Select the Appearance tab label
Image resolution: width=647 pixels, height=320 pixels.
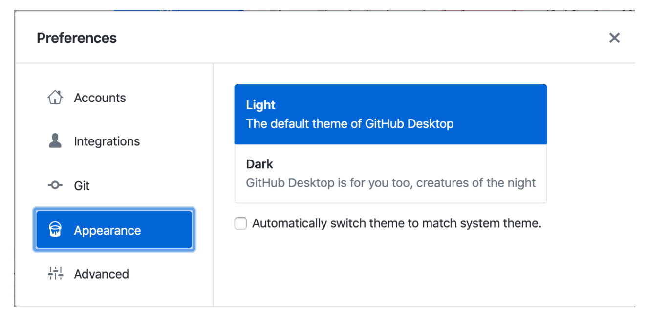pyautogui.click(x=108, y=230)
